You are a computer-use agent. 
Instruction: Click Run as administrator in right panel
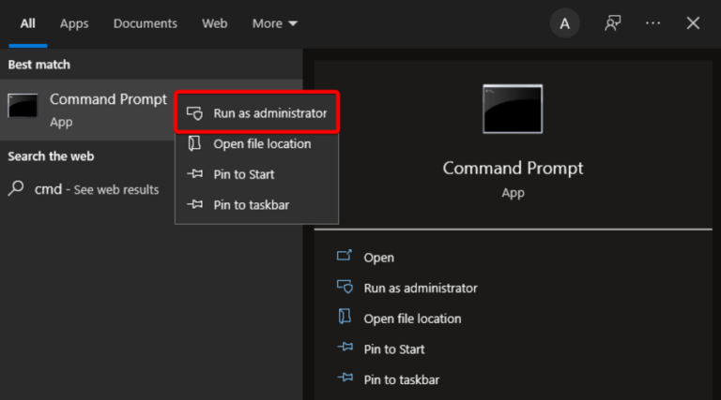(x=421, y=288)
